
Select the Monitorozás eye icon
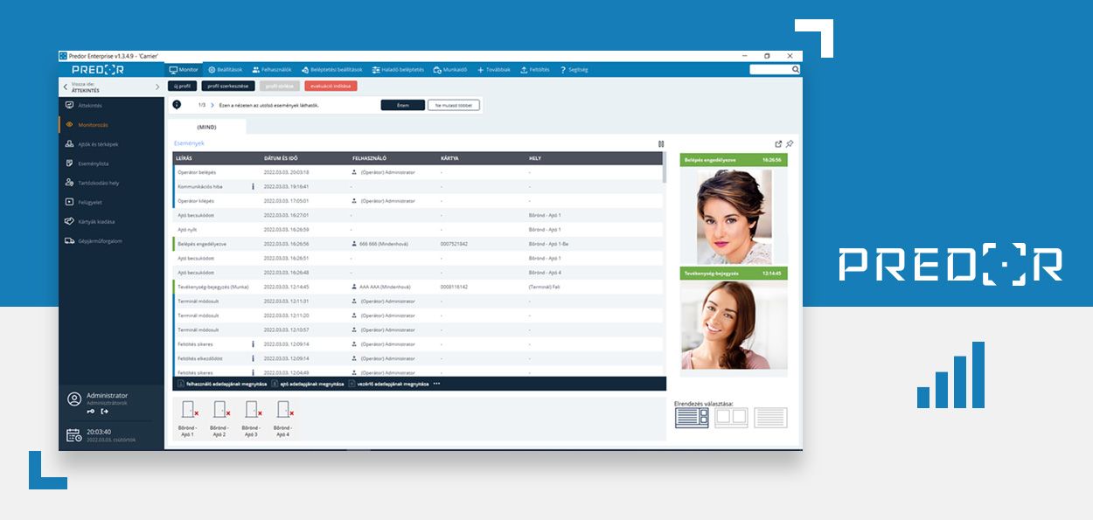69,125
